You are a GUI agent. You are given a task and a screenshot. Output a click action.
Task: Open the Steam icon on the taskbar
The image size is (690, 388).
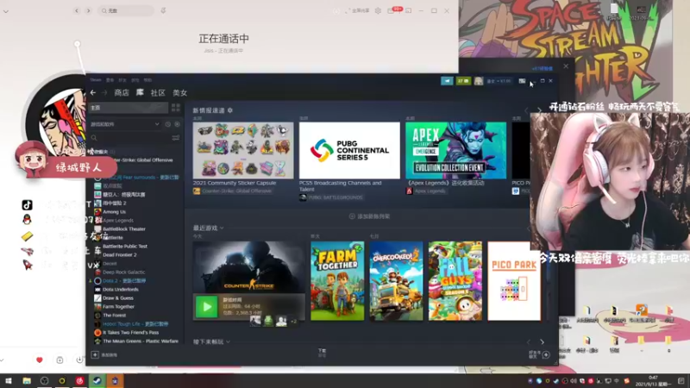point(97,381)
